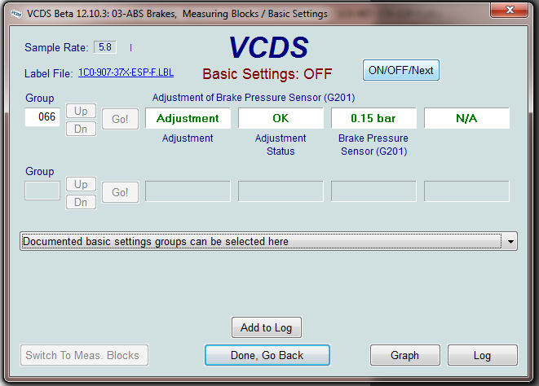Image resolution: width=539 pixels, height=386 pixels.
Task: Click Go! for group 066
Action: pyautogui.click(x=120, y=119)
